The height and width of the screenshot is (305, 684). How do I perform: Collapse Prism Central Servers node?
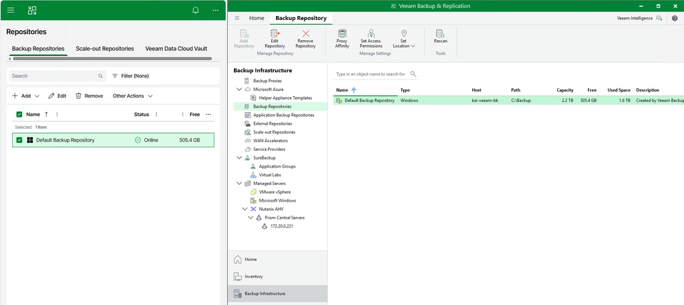pos(250,218)
